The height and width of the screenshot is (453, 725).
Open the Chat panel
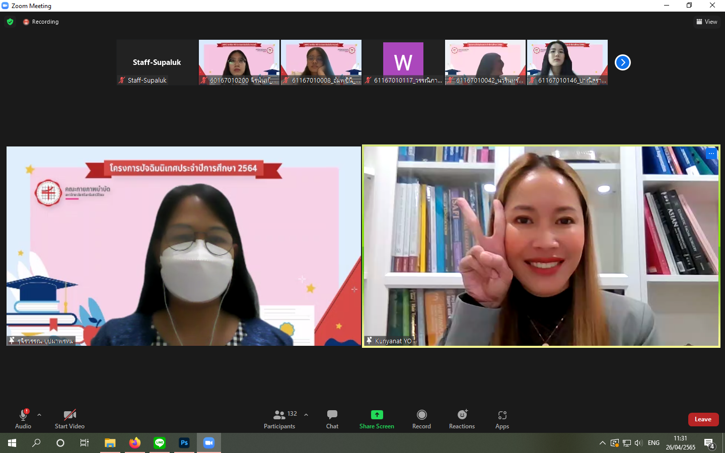(332, 419)
